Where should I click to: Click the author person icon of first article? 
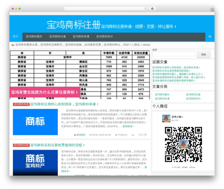tap(75, 135)
